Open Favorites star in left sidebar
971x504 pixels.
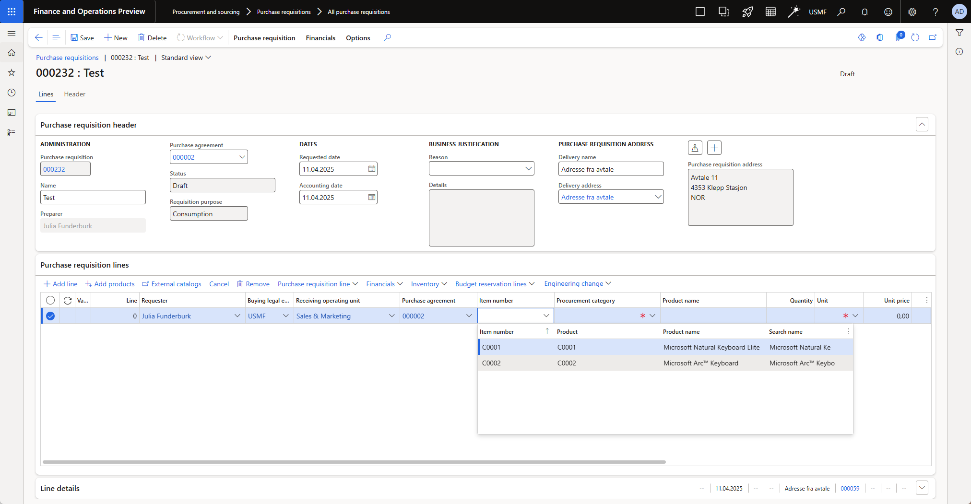[x=12, y=72]
